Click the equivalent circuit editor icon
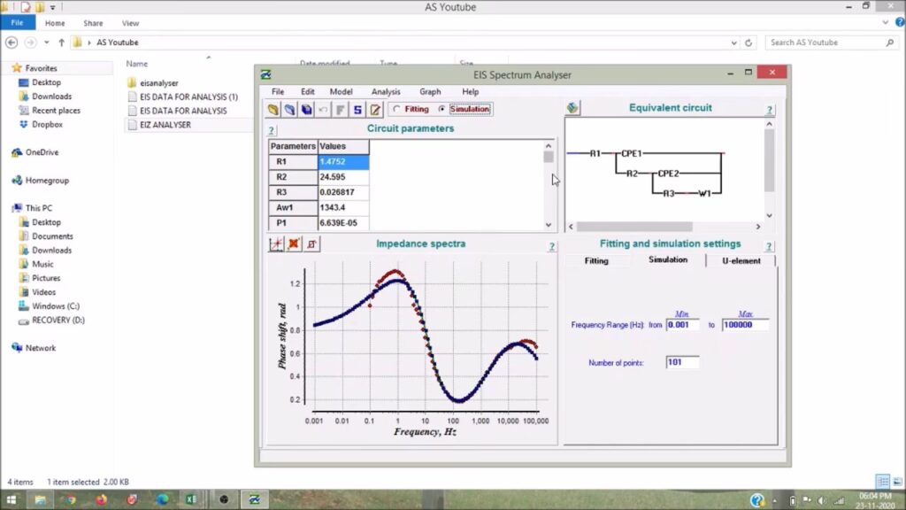The height and width of the screenshot is (510, 906). tap(573, 108)
